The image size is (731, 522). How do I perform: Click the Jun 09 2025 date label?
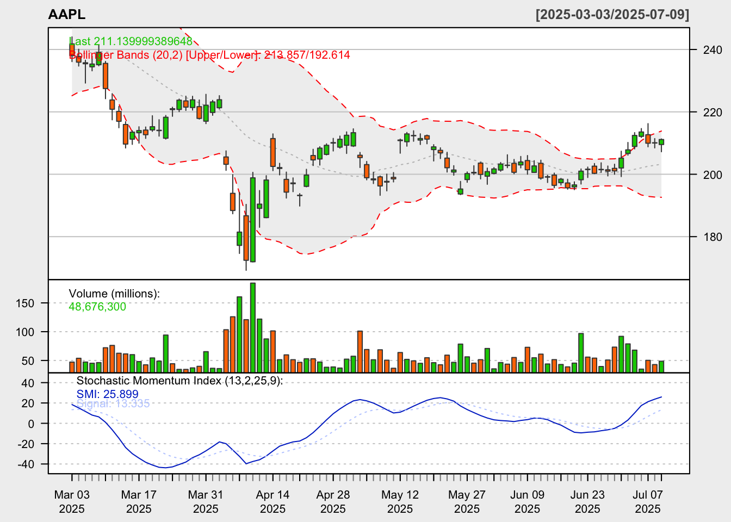click(527, 502)
